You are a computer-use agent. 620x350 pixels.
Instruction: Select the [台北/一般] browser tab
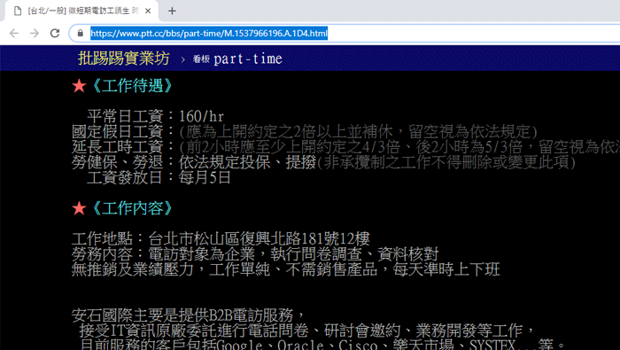click(81, 11)
